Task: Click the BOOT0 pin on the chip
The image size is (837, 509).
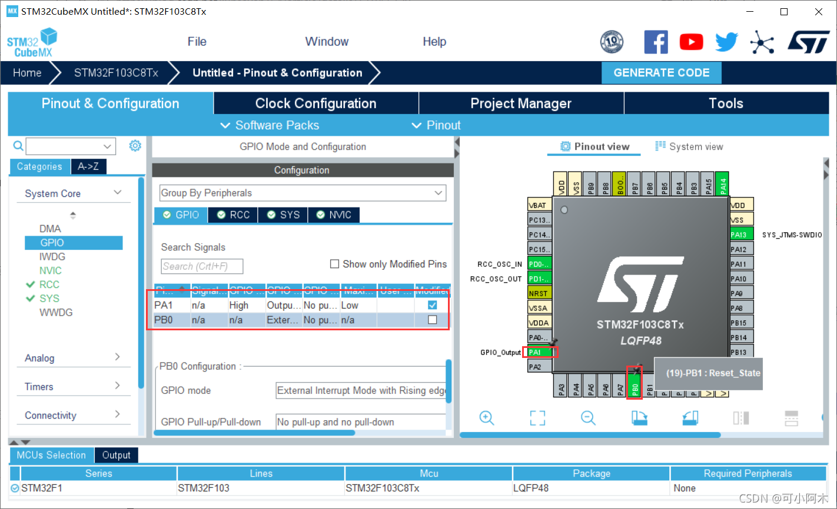Action: [620, 184]
